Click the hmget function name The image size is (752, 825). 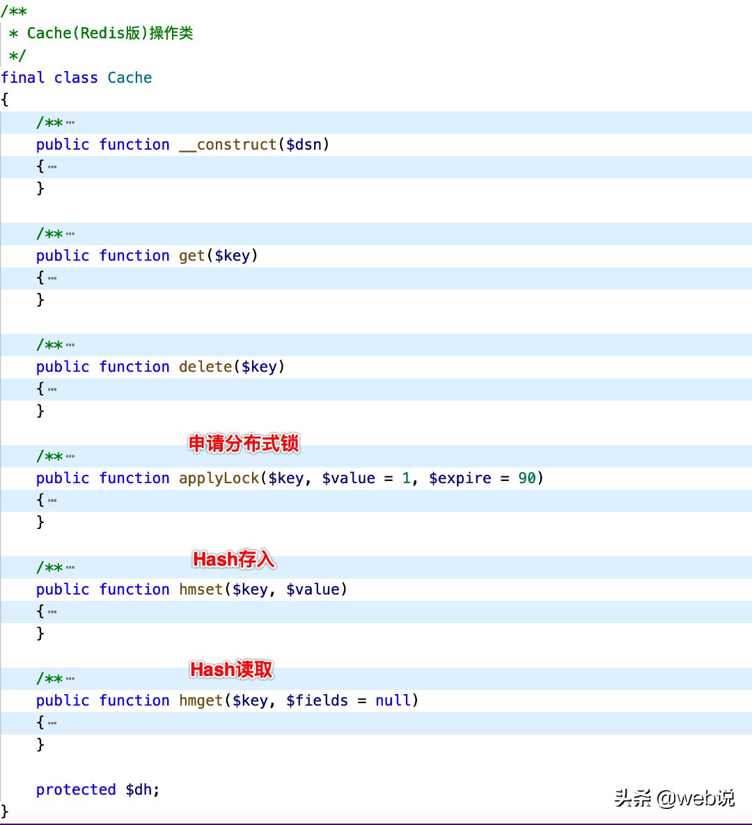pyautogui.click(x=201, y=700)
